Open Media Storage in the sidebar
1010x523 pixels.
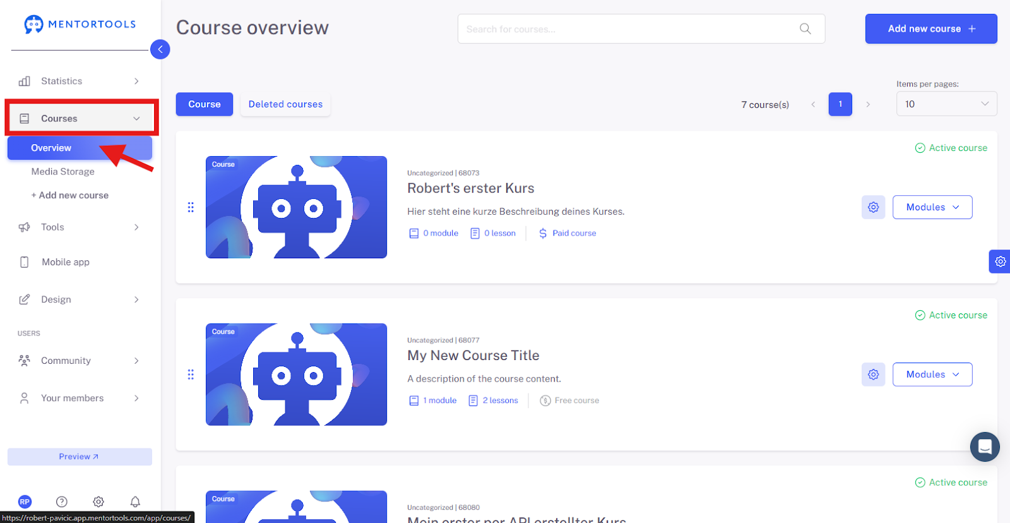pos(63,172)
